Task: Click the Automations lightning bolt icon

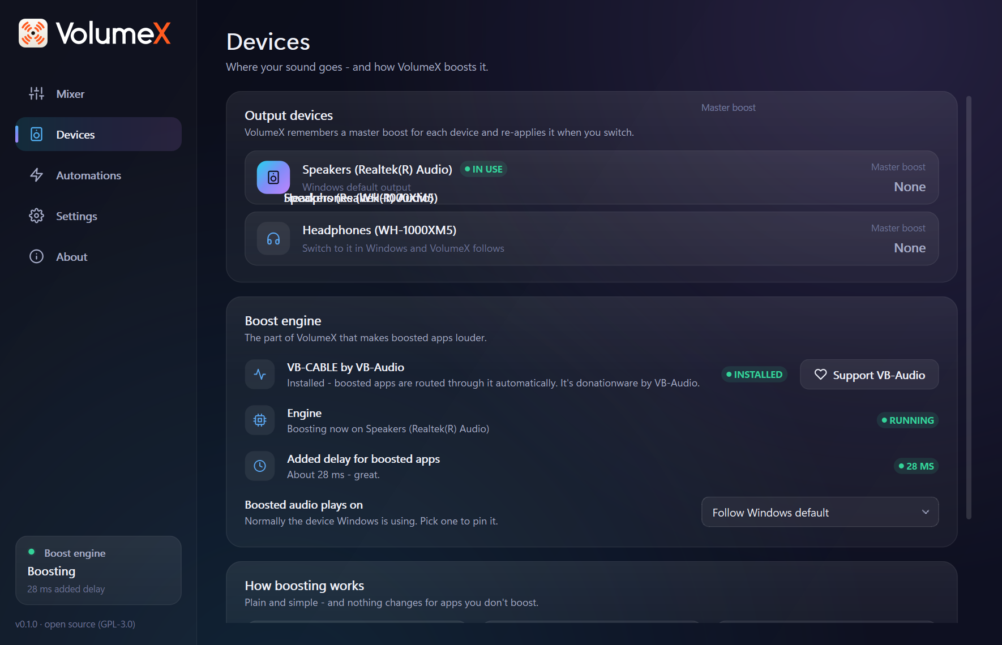Action: point(37,175)
